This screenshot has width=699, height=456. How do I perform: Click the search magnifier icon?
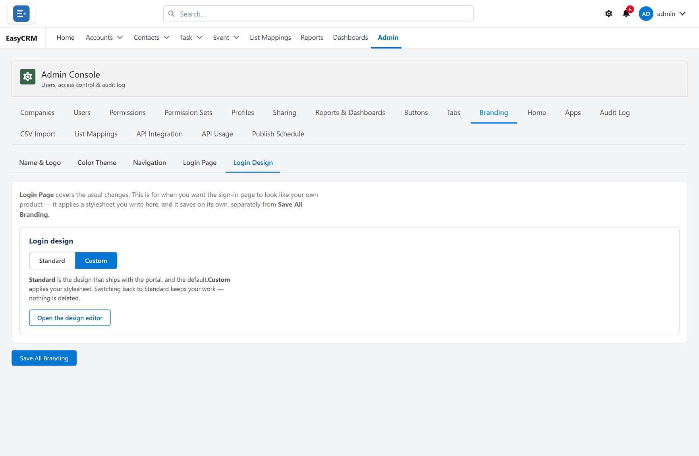click(171, 14)
